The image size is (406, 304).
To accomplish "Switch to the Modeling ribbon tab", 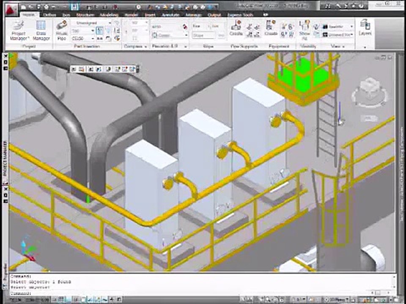I will coord(109,15).
